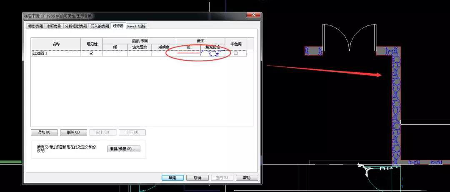Click the 过滤器 1 name cell

56,53
